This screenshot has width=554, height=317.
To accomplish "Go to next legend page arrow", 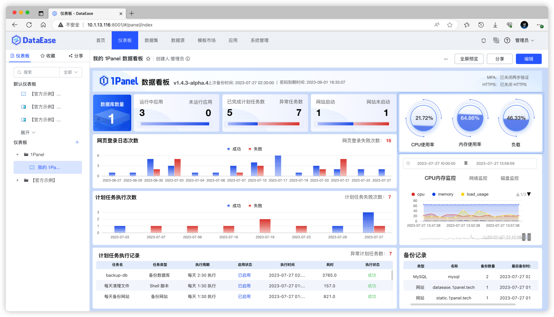I will pos(529,194).
